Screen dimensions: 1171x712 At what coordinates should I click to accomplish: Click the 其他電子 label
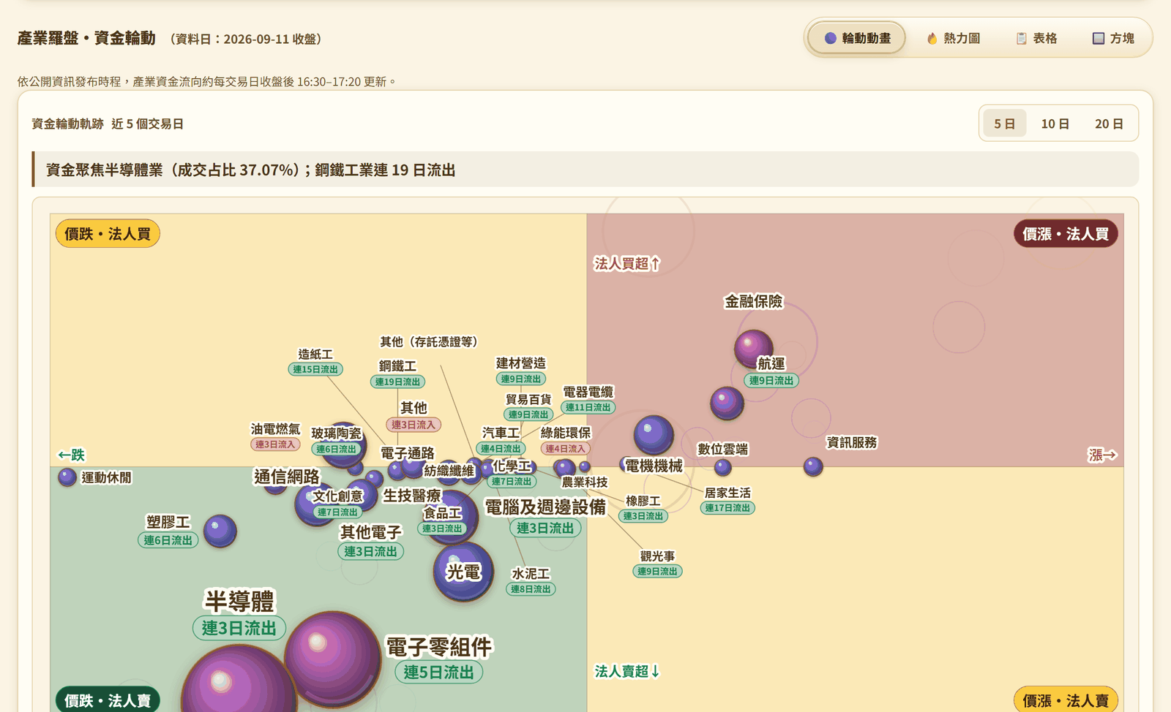[371, 532]
